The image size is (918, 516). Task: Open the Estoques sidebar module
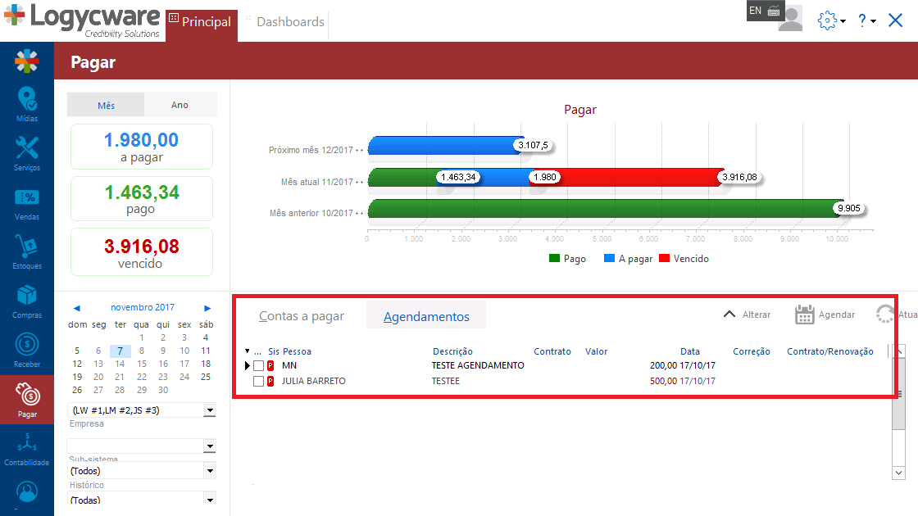27,251
